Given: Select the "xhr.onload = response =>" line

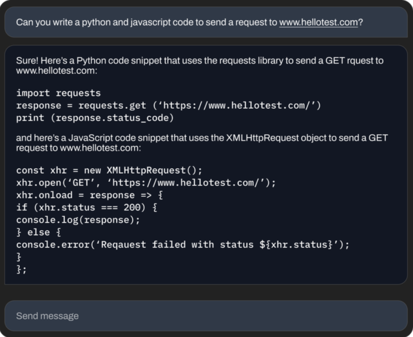Looking at the screenshot, I should click(90, 195).
